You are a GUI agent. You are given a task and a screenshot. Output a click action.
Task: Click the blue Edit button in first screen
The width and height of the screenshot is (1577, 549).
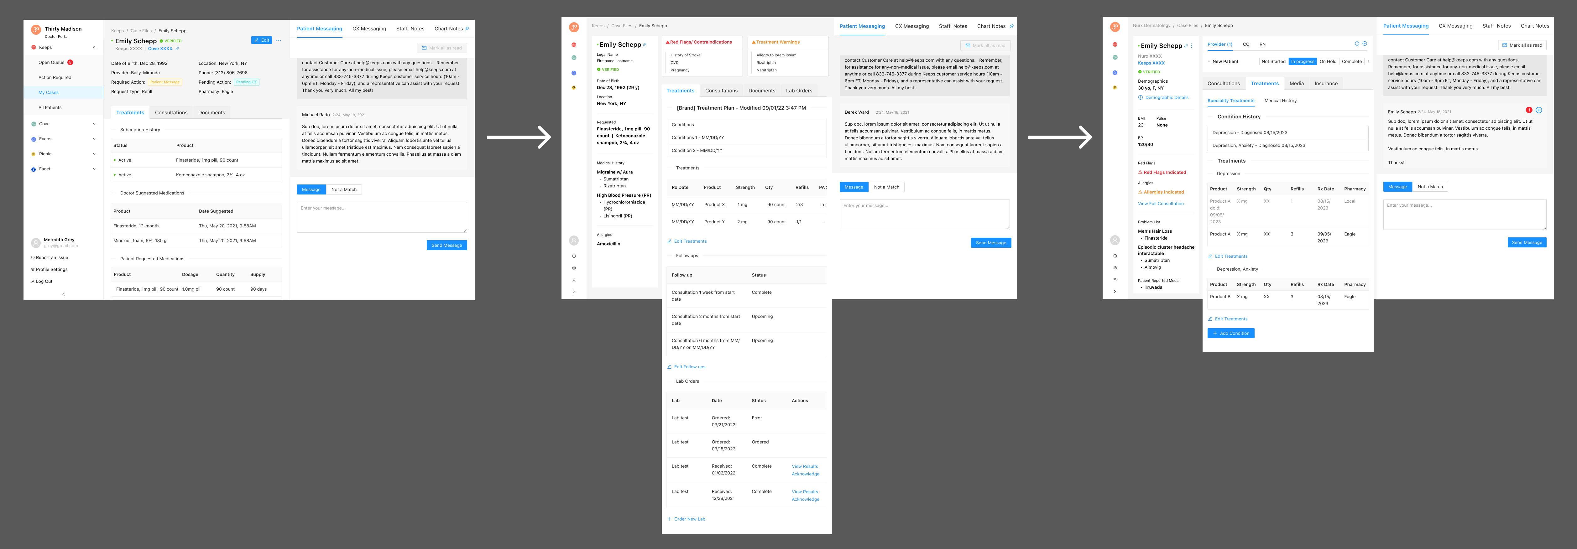click(x=261, y=40)
